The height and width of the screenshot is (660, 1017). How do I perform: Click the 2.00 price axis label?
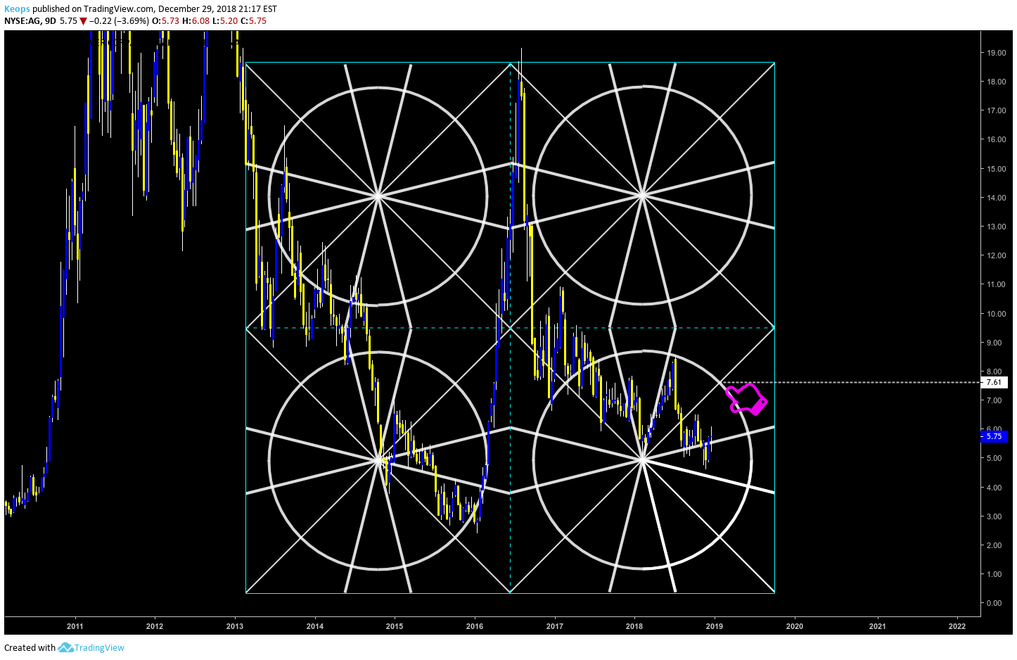tap(994, 545)
